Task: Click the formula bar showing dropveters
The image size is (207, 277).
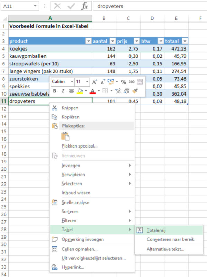Action: [150, 6]
